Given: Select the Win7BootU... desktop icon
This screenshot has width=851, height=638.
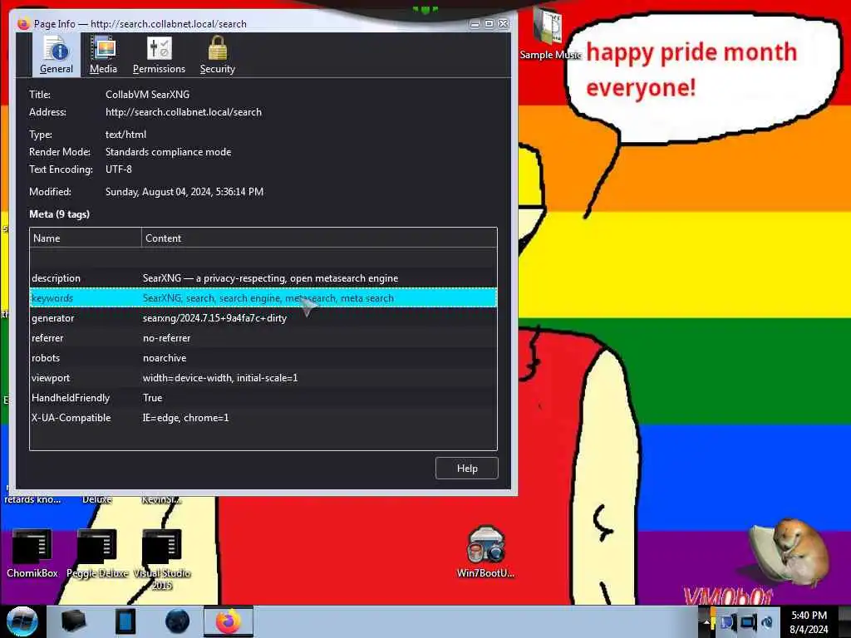Looking at the screenshot, I should (485, 552).
